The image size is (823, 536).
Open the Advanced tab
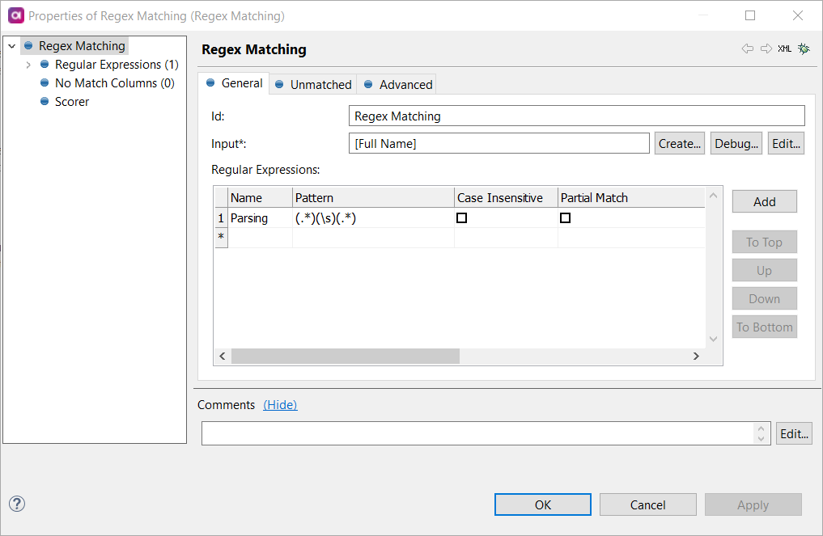pos(404,83)
